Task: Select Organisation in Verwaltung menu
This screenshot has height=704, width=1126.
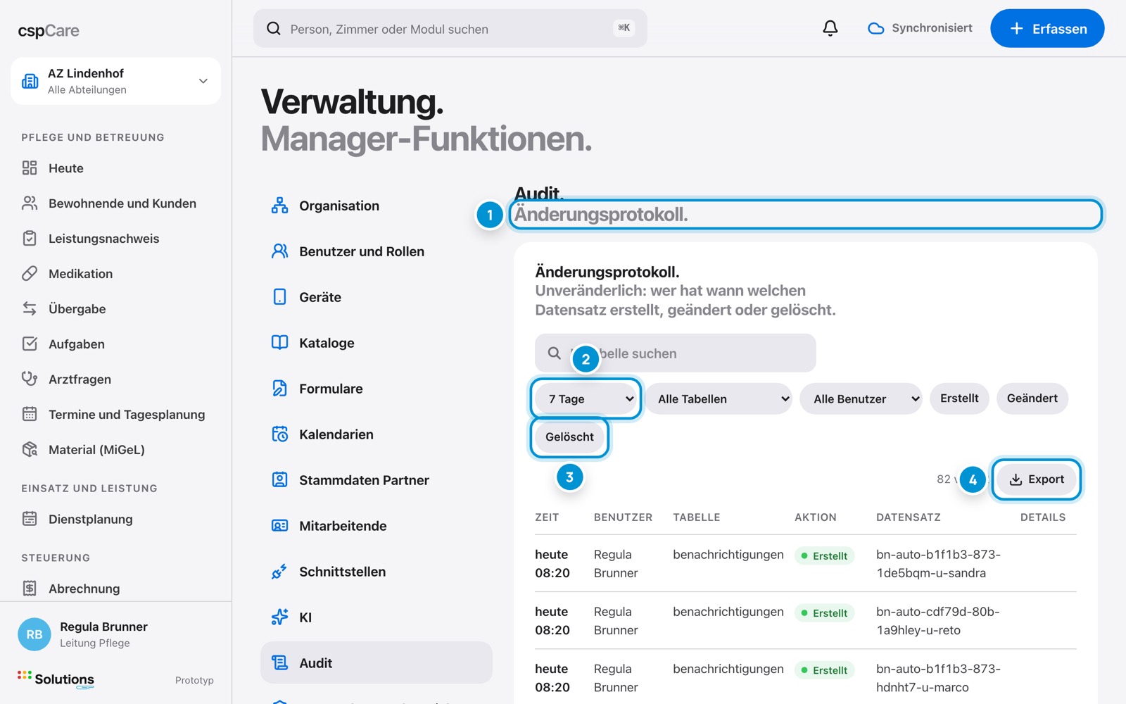Action: [377, 206]
